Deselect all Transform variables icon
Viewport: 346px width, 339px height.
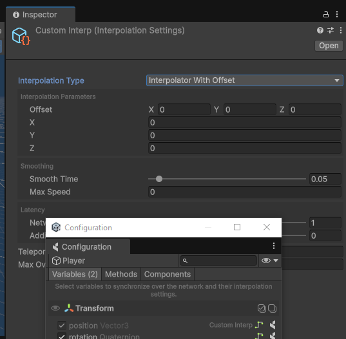[x=272, y=308]
